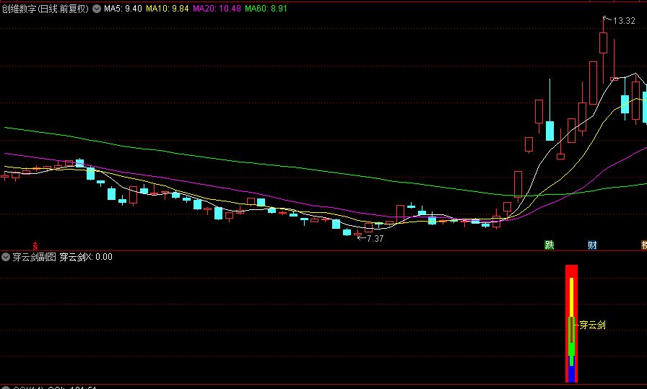Select the 创维数字(日线.前复权) title text
The width and height of the screenshot is (647, 389).
click(x=45, y=9)
